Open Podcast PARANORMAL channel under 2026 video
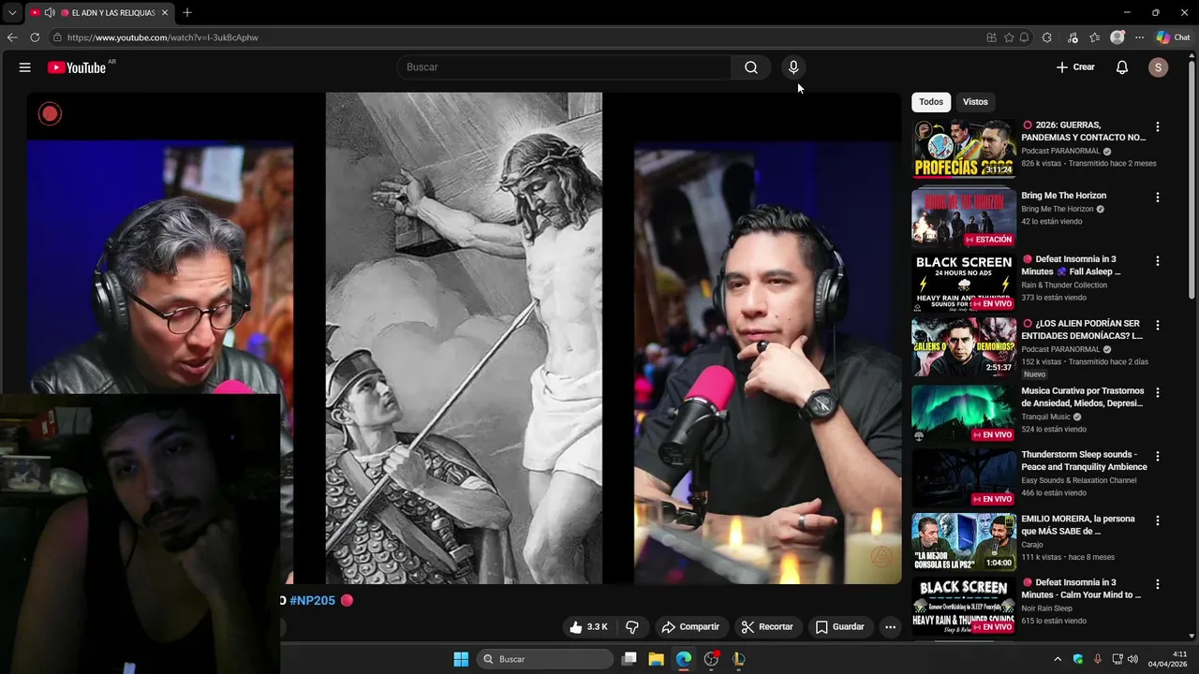Screen dimensions: 1199x674 pyautogui.click(x=1060, y=152)
